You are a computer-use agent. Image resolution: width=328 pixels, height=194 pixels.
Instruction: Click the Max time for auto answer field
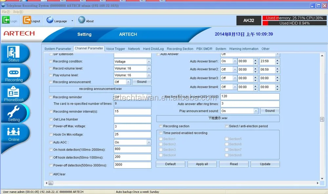tap(250, 97)
